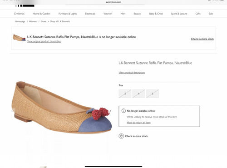227x168 pixels.
Task: Click the main raffia shoe image
Action: (62, 107)
